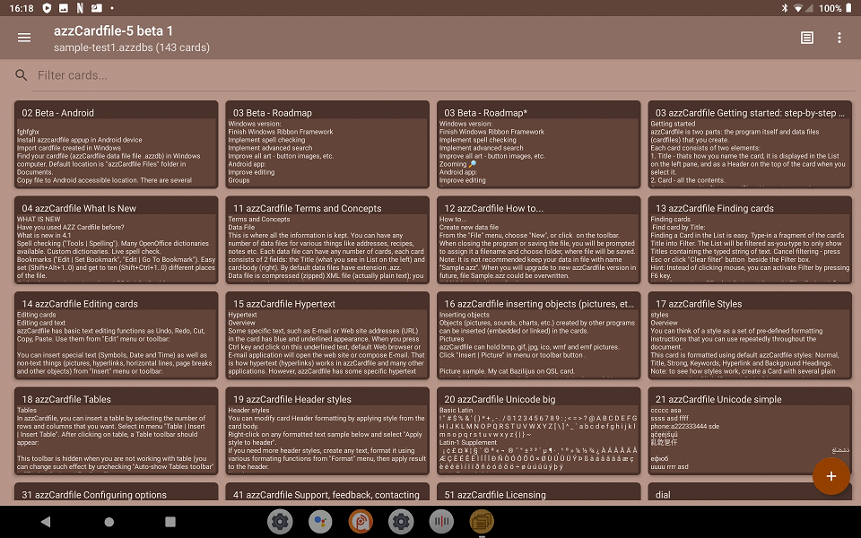
Task: Open the 03 azzCardfile Getting started card
Action: click(x=750, y=144)
